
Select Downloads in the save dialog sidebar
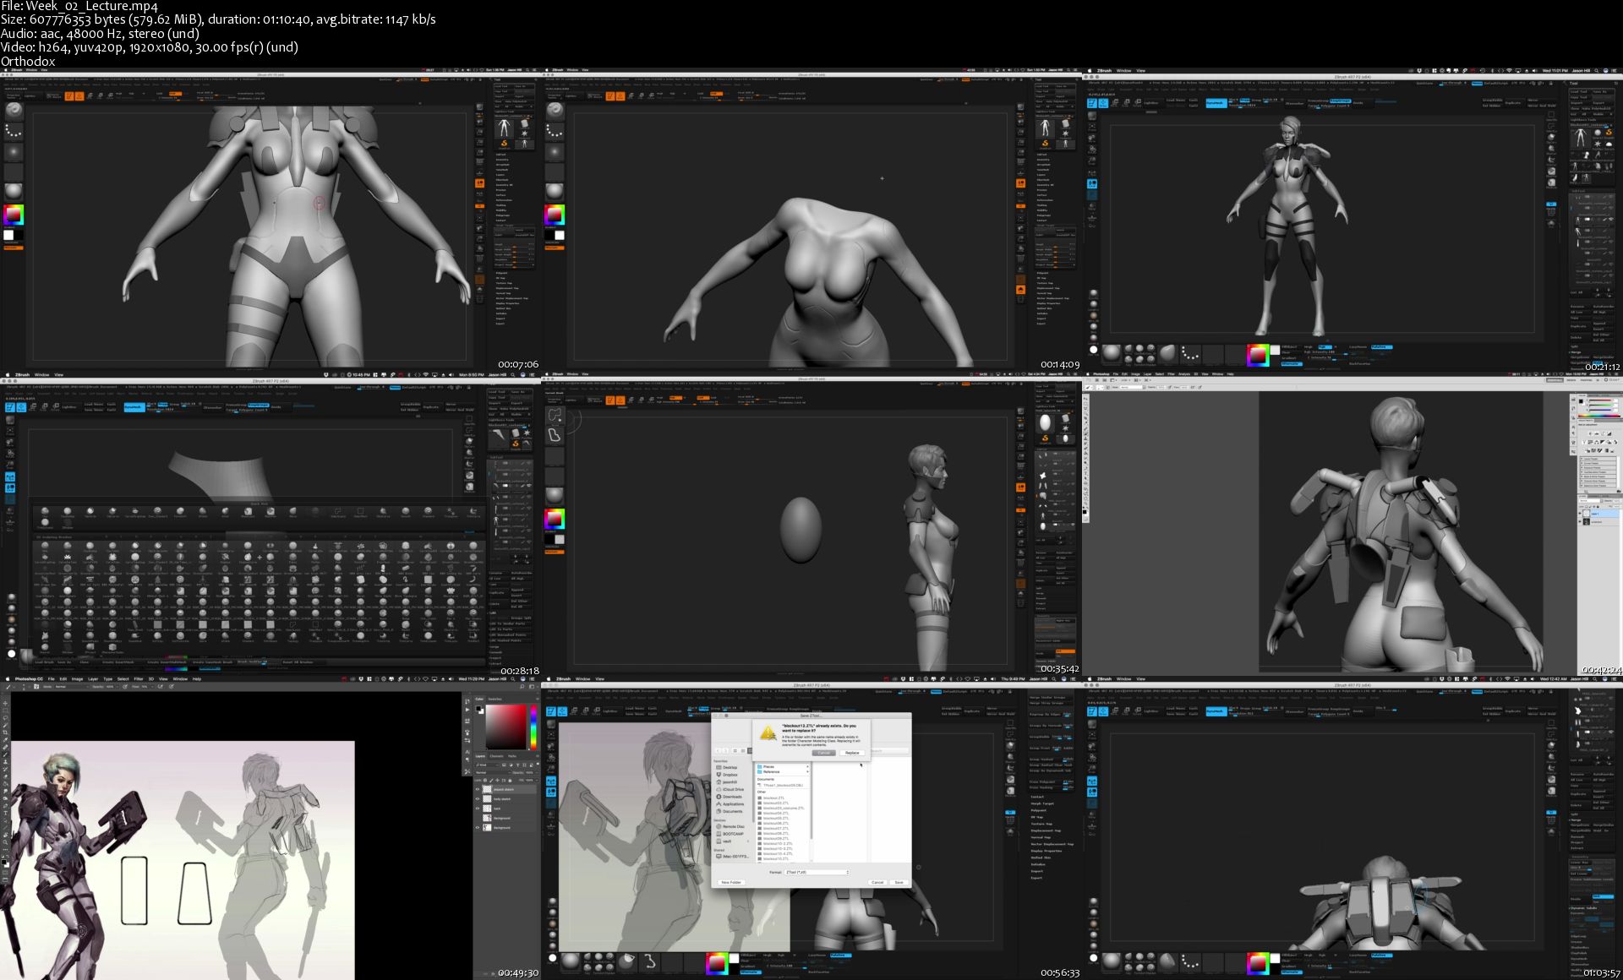[729, 797]
